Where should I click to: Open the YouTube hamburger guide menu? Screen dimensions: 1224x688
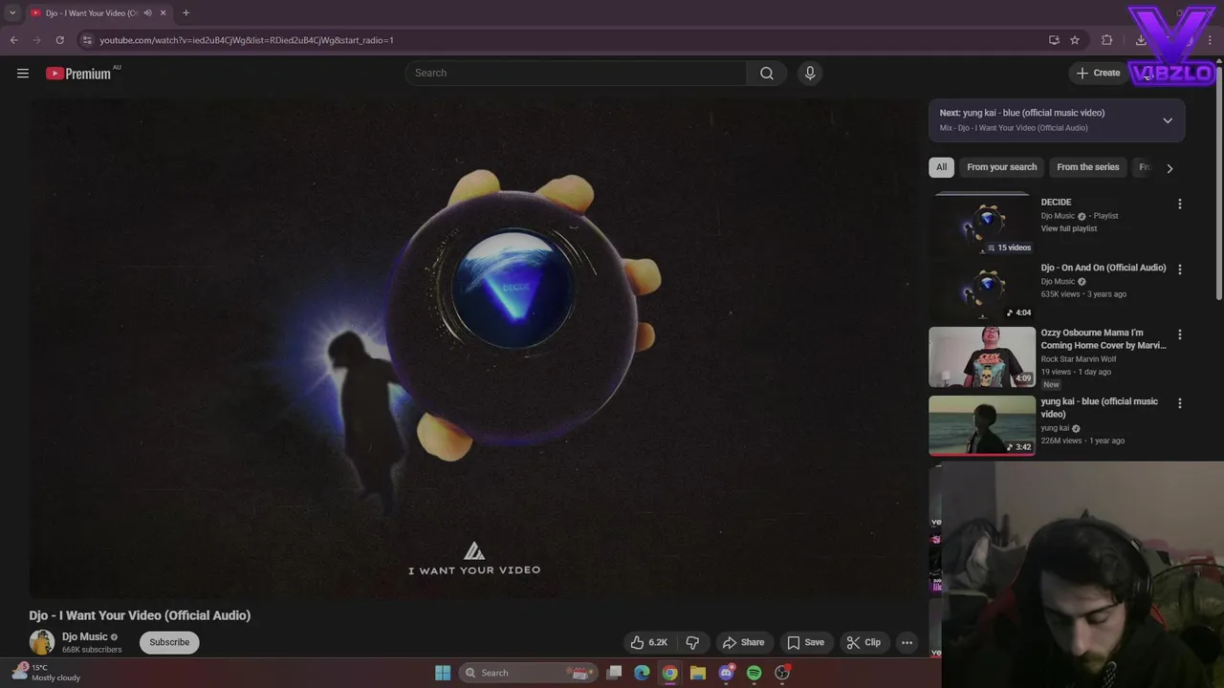click(23, 73)
